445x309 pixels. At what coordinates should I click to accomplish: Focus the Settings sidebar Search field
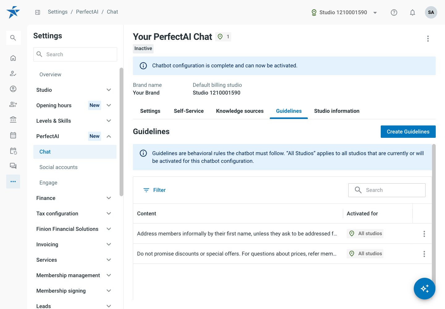(x=75, y=54)
